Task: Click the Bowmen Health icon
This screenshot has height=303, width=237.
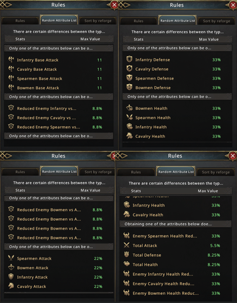Action: pos(129,108)
